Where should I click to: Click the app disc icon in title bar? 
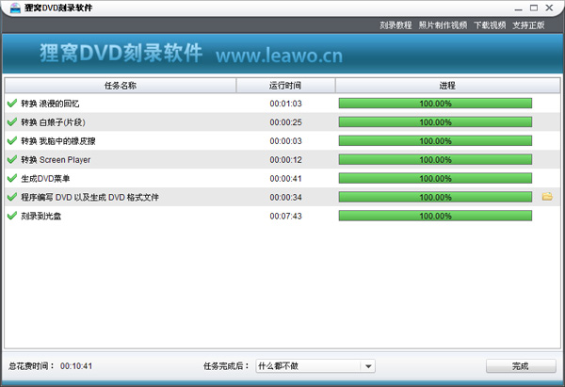15,8
